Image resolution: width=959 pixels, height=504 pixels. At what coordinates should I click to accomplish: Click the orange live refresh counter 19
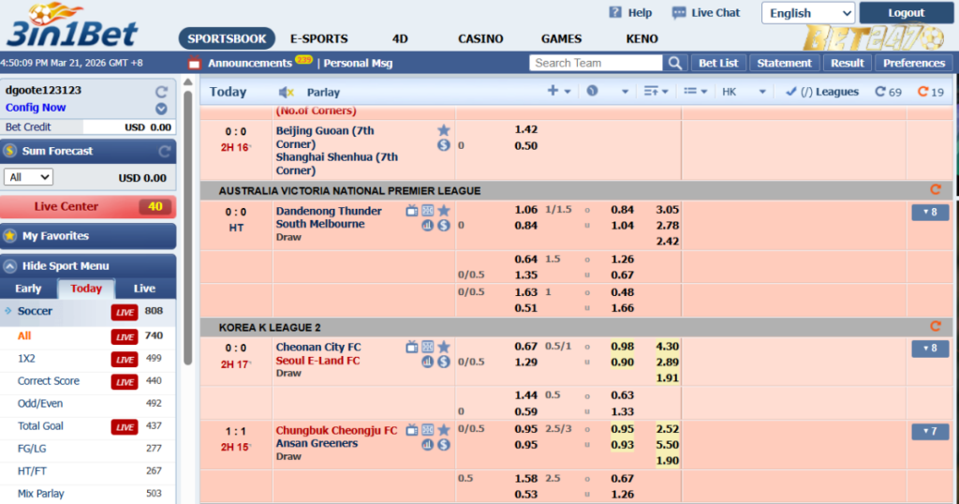(x=930, y=92)
